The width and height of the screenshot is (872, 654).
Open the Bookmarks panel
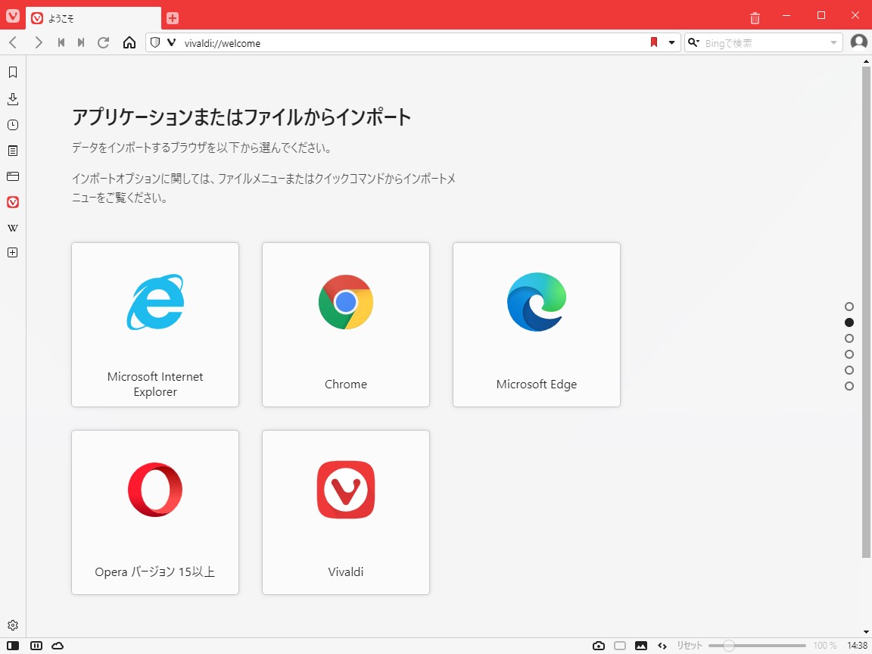[12, 73]
